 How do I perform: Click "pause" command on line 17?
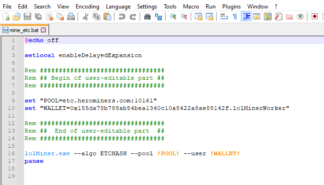pyautogui.click(x=34, y=161)
